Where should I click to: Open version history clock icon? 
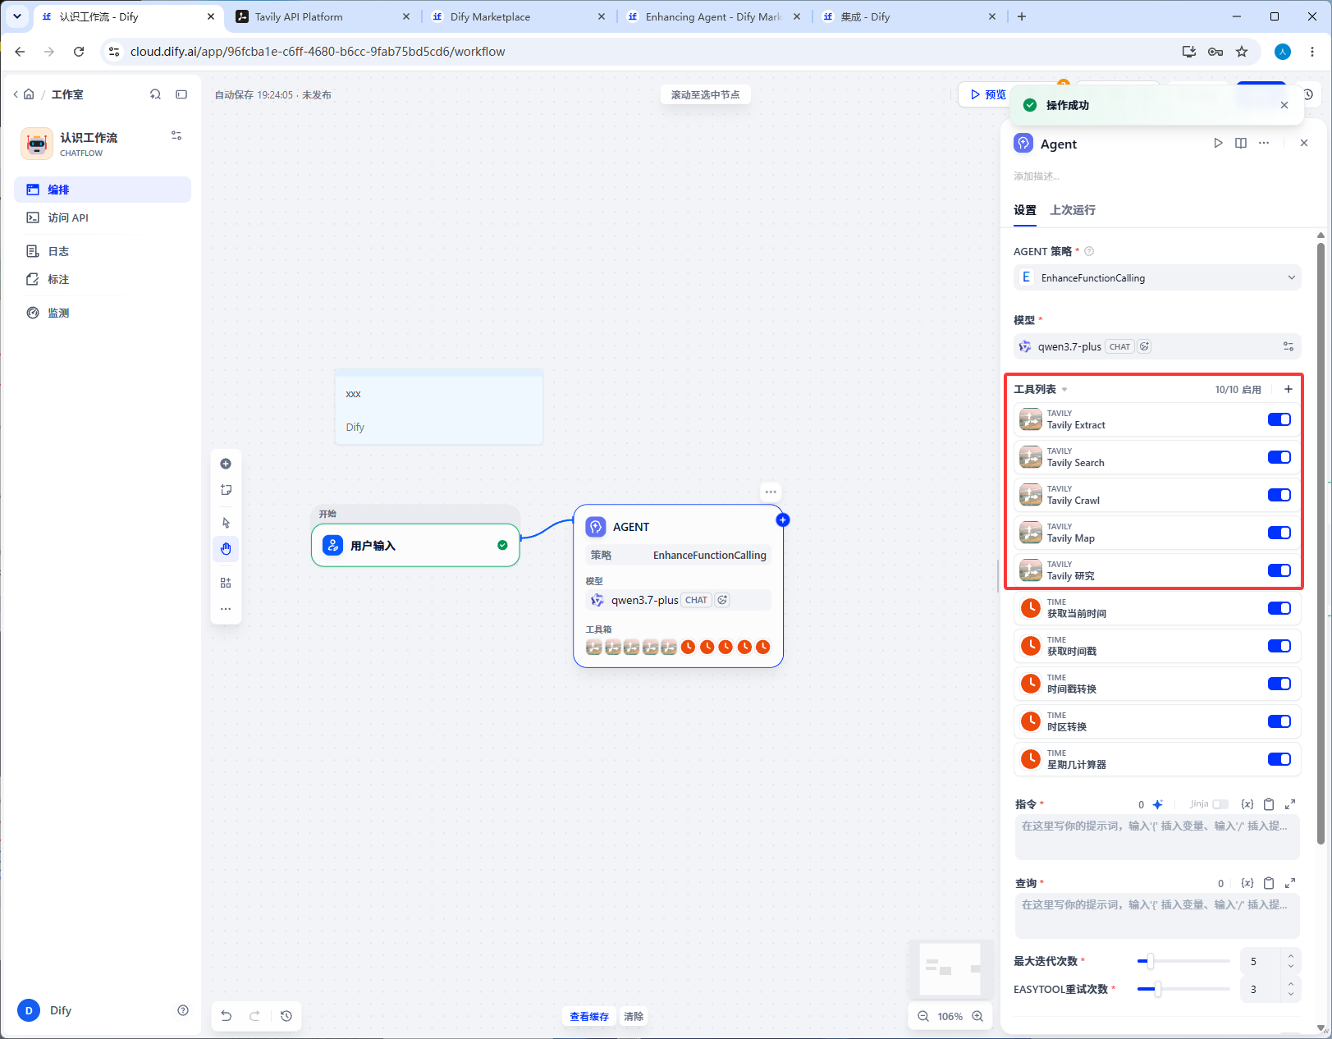tap(286, 1016)
